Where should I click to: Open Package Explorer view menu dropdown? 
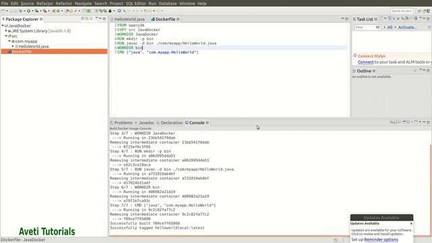tap(96, 19)
